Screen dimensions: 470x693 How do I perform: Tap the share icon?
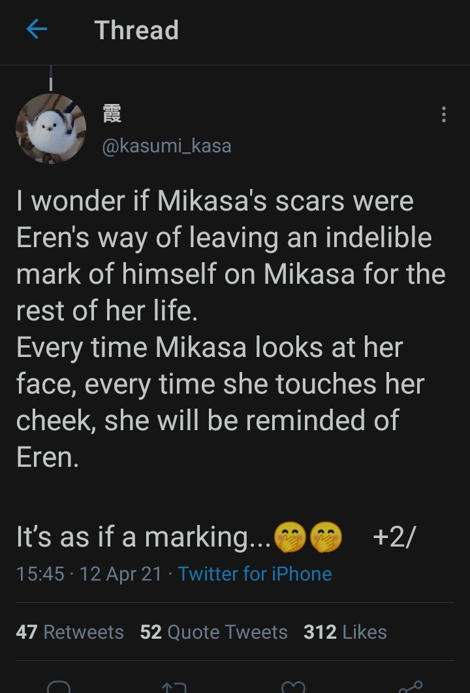(409, 686)
